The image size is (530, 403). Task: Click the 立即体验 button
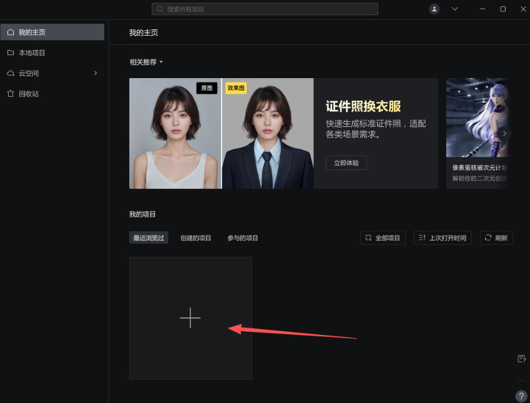coord(346,162)
